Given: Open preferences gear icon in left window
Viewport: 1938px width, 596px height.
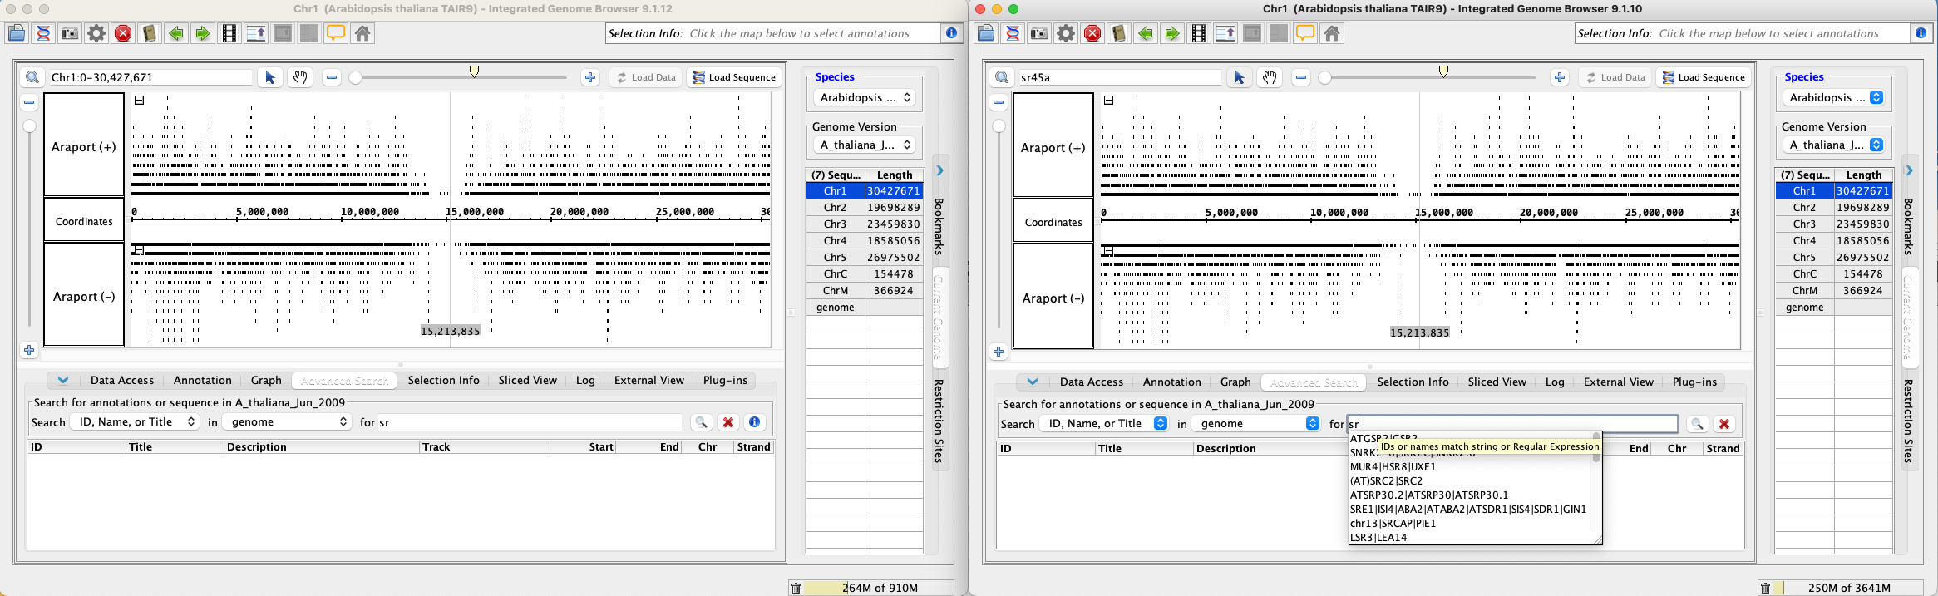Looking at the screenshot, I should 96,33.
